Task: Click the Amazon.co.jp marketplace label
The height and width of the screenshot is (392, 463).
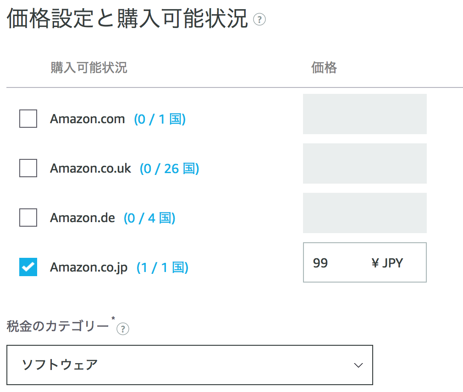Action: (88, 267)
